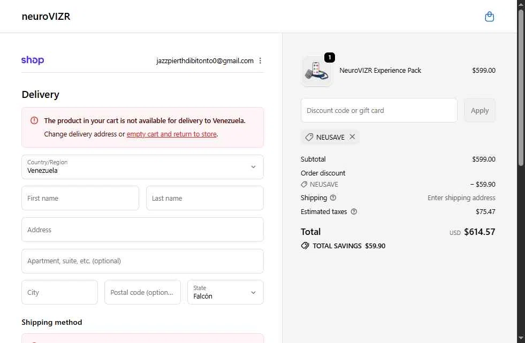Click the NeuroVIZR Experience Pack thumbnail
Screen dimensions: 525x343
tap(316, 71)
